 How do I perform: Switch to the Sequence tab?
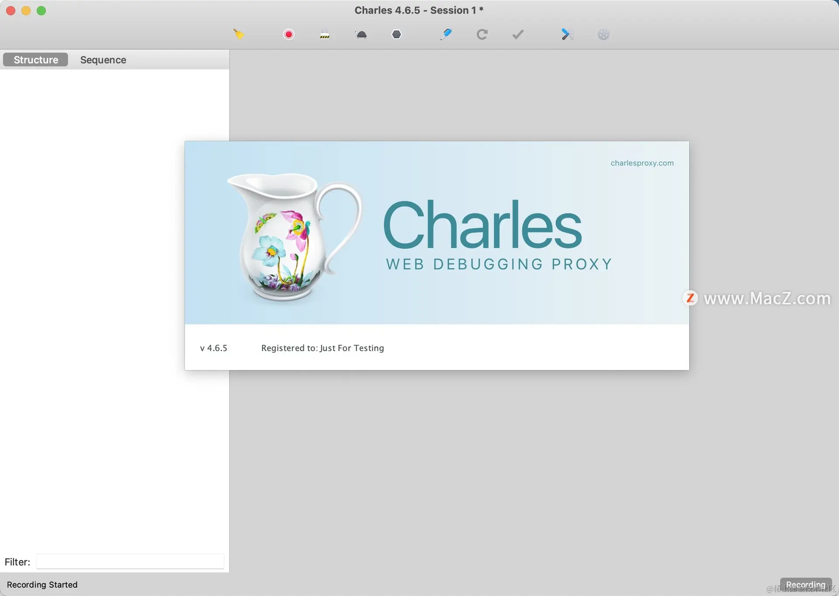click(103, 60)
